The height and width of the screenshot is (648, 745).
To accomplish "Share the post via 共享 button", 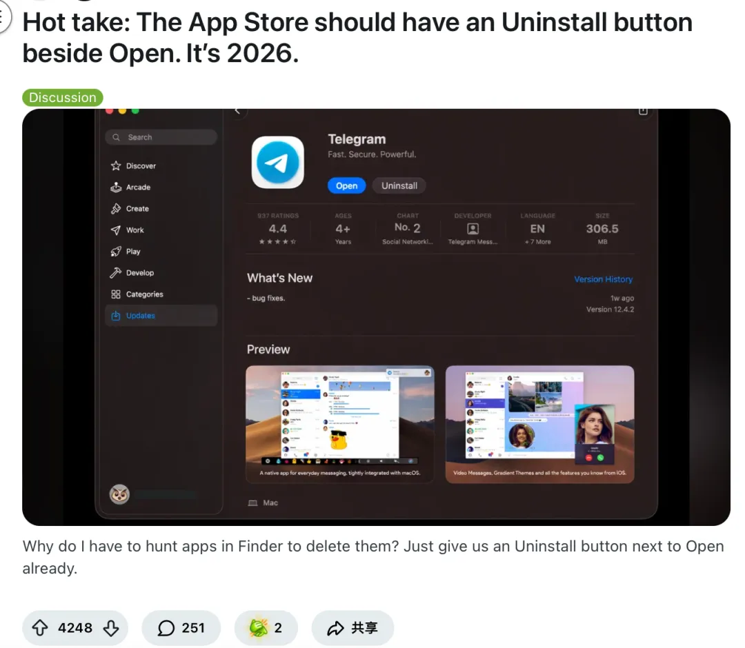I will point(352,627).
